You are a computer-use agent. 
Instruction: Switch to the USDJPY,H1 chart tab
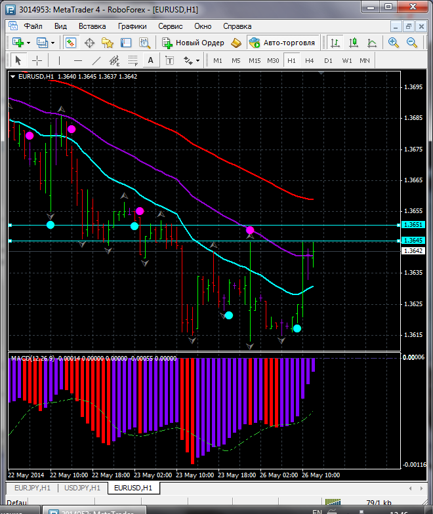(x=83, y=488)
